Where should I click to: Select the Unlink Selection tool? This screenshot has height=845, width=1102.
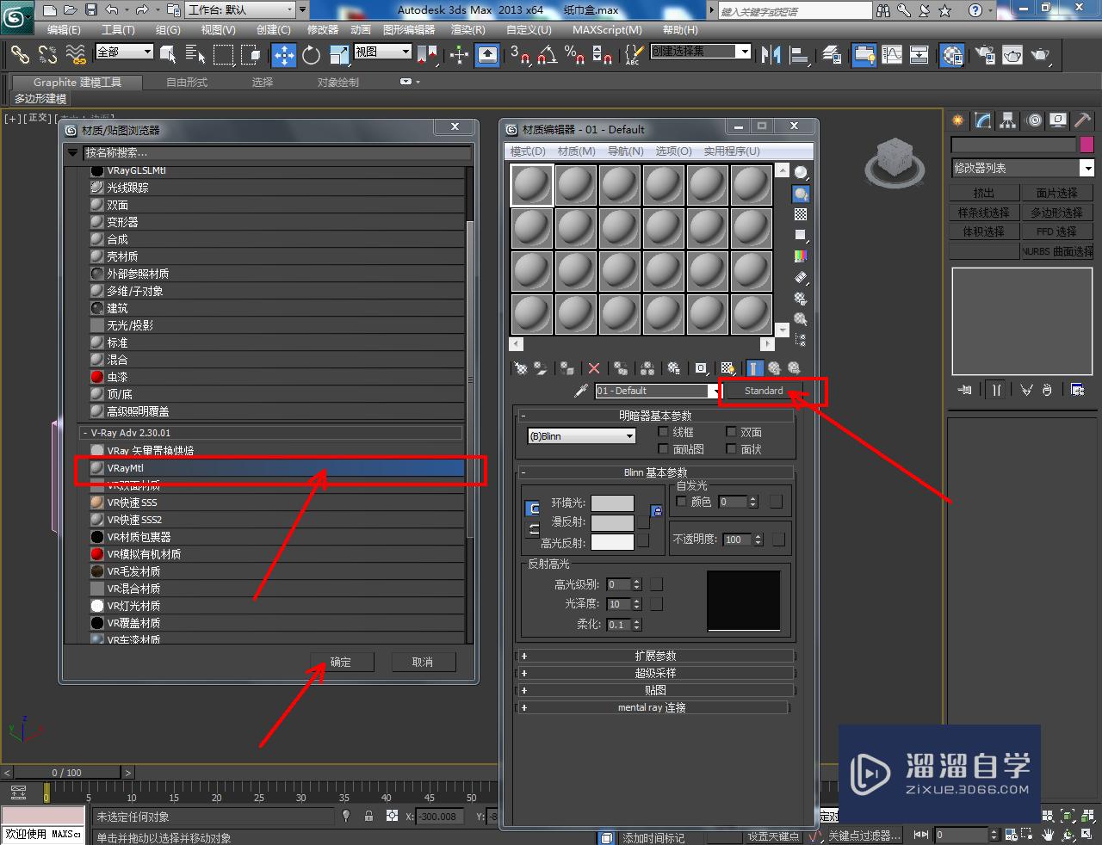47,55
